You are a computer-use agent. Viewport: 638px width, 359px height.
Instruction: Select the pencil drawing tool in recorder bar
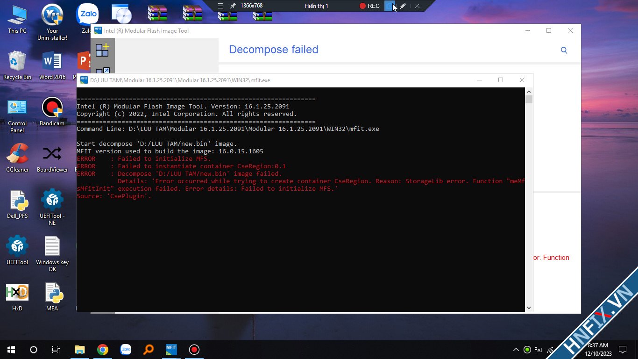(x=403, y=6)
